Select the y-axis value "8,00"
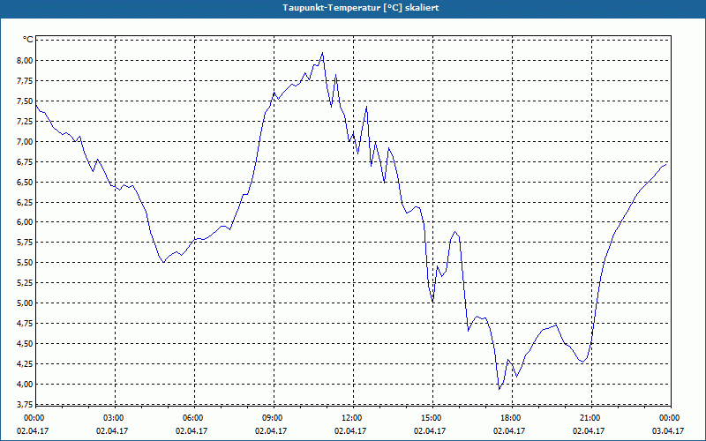This screenshot has height=441, width=706. pyautogui.click(x=25, y=60)
